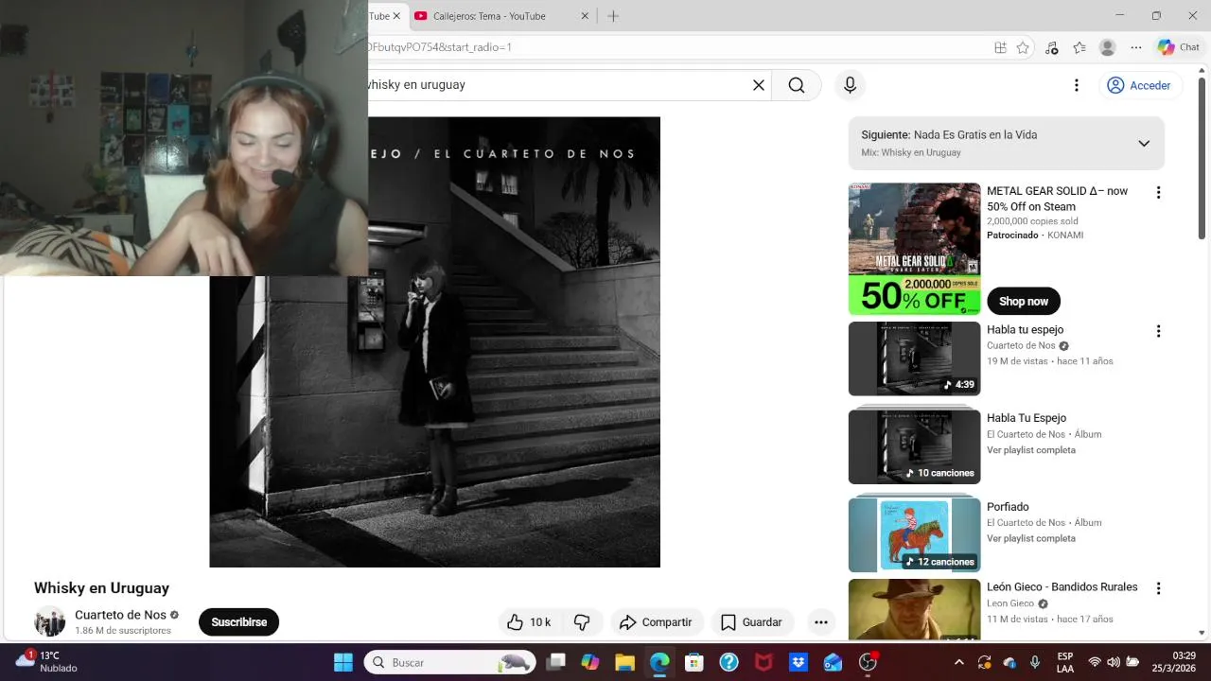Open the OBS Studio taskbar icon
Screen dimensions: 1211x681
point(868,662)
